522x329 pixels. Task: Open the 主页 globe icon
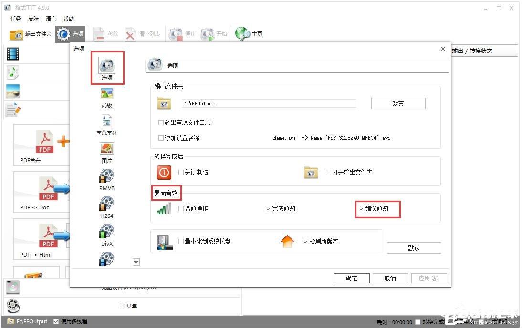pos(242,34)
